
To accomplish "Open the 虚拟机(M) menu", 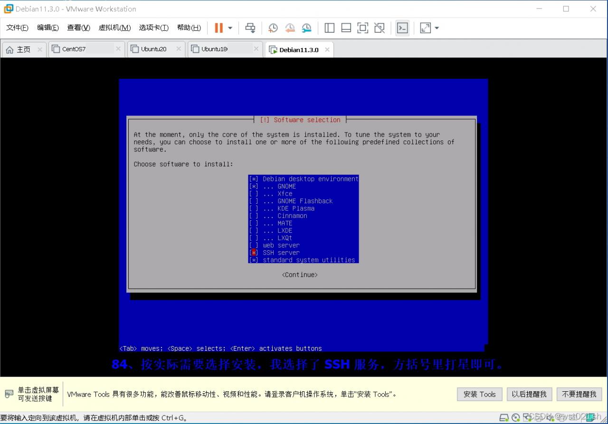I will [114, 28].
